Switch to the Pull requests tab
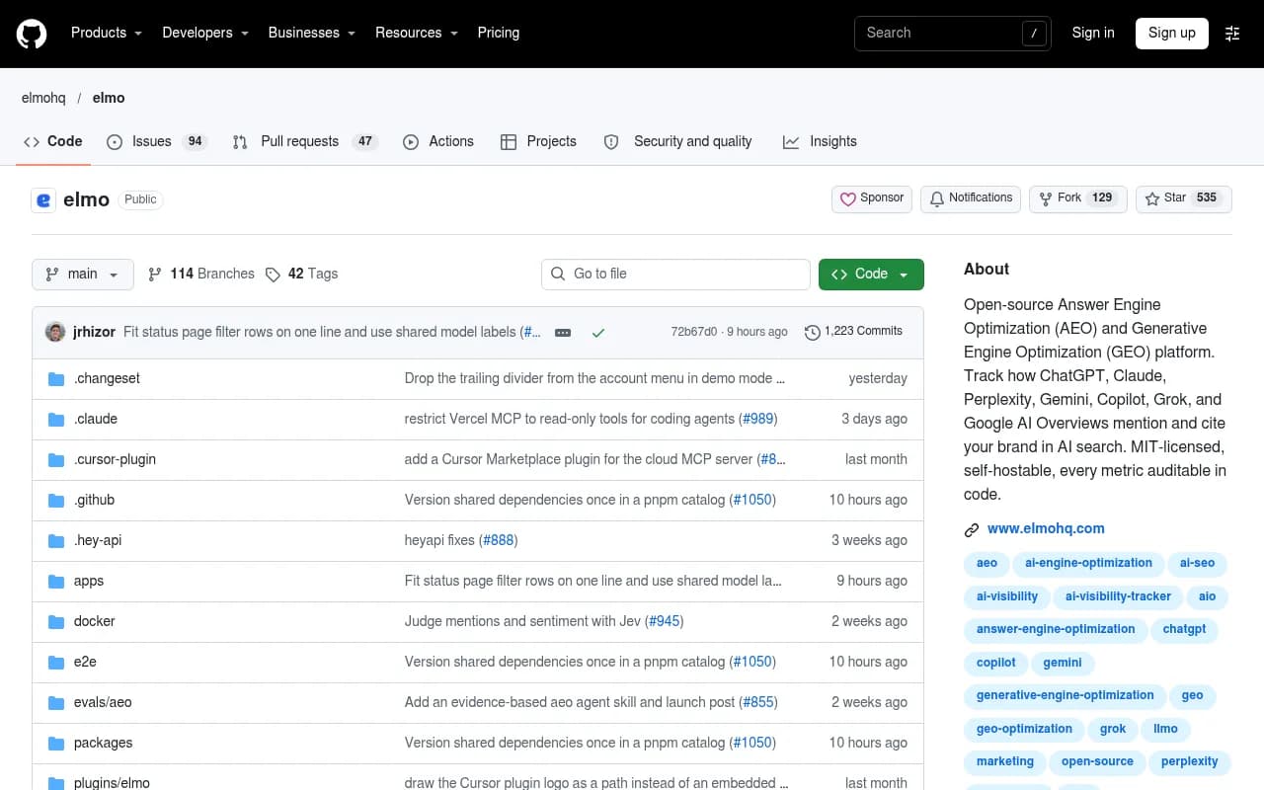This screenshot has width=1264, height=790. (305, 141)
